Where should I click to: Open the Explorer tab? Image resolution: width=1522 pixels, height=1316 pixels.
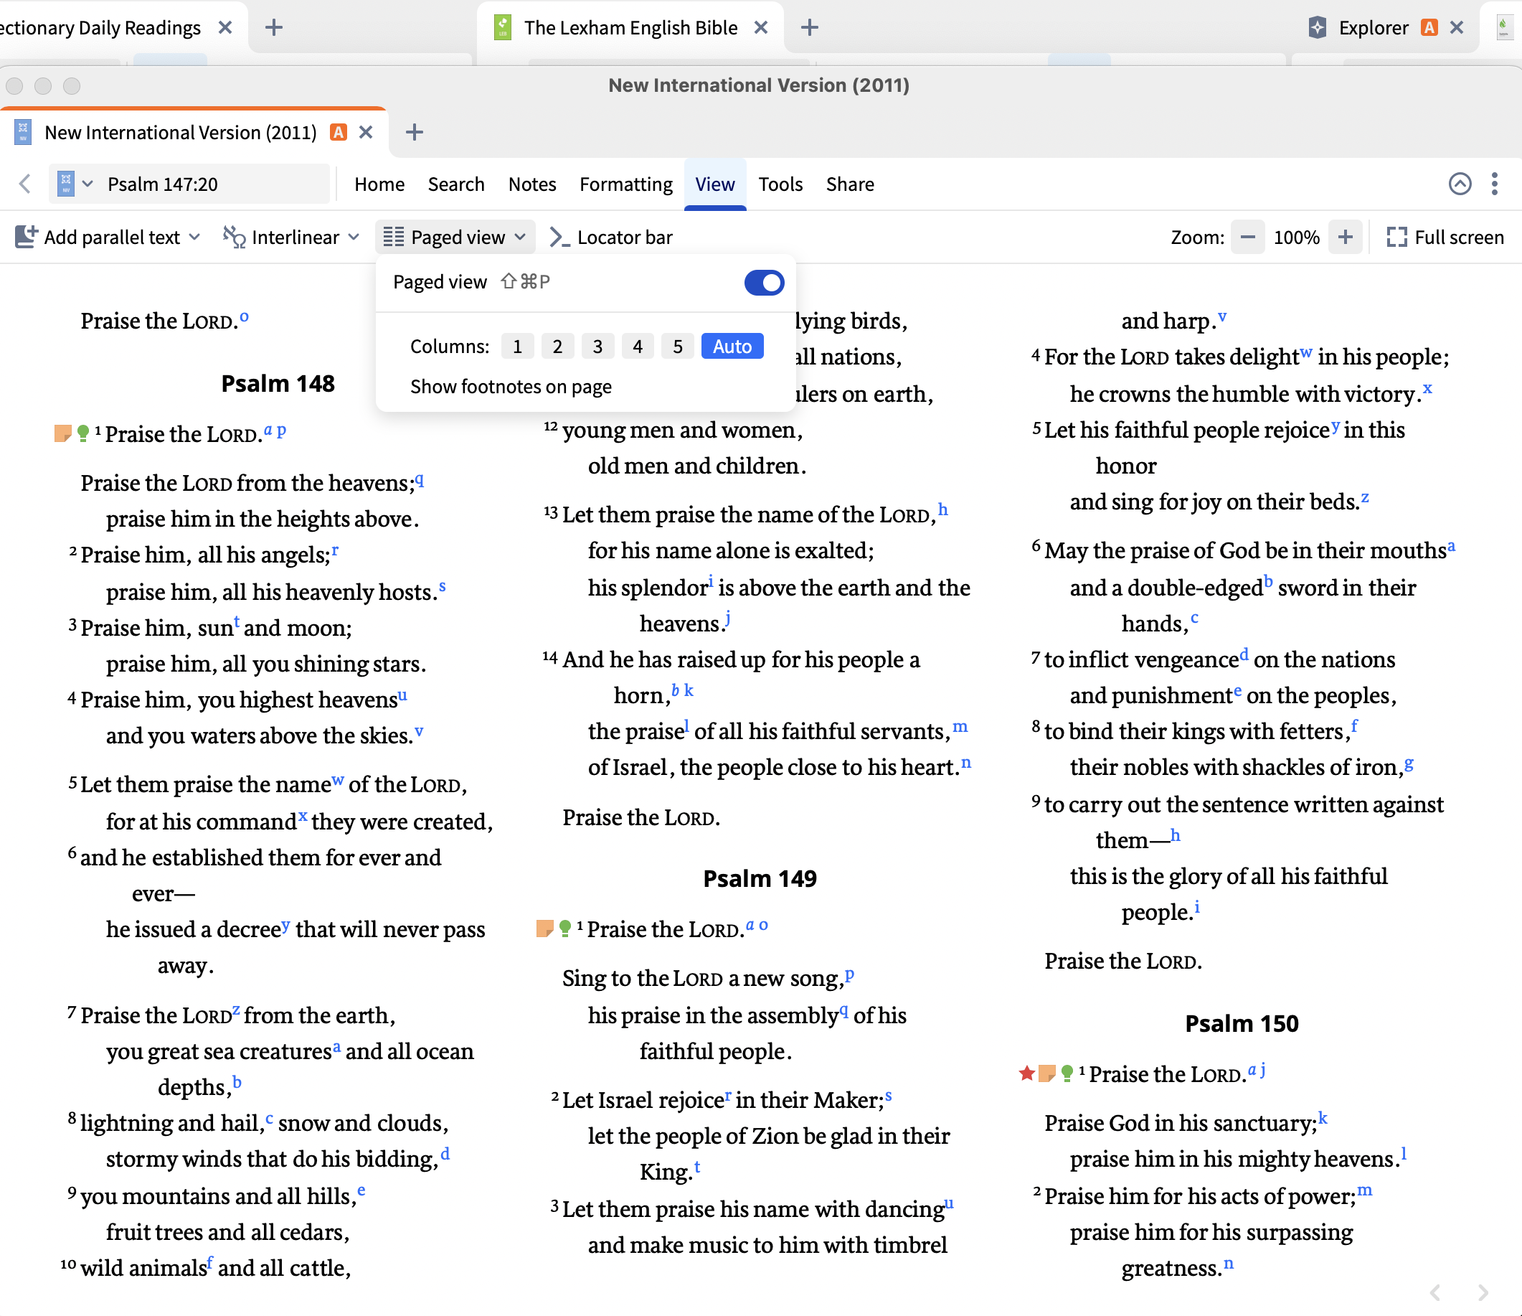click(x=1373, y=28)
